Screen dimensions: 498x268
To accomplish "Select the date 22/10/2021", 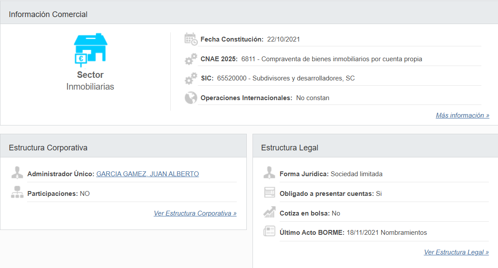I will 283,39.
